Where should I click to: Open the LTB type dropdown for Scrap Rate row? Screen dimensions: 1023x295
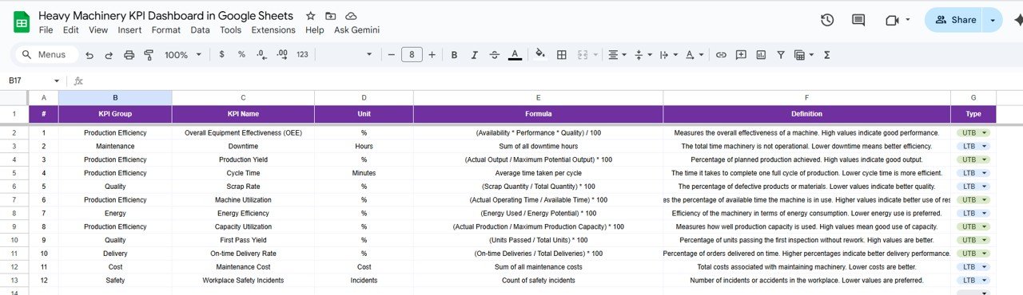(x=984, y=187)
